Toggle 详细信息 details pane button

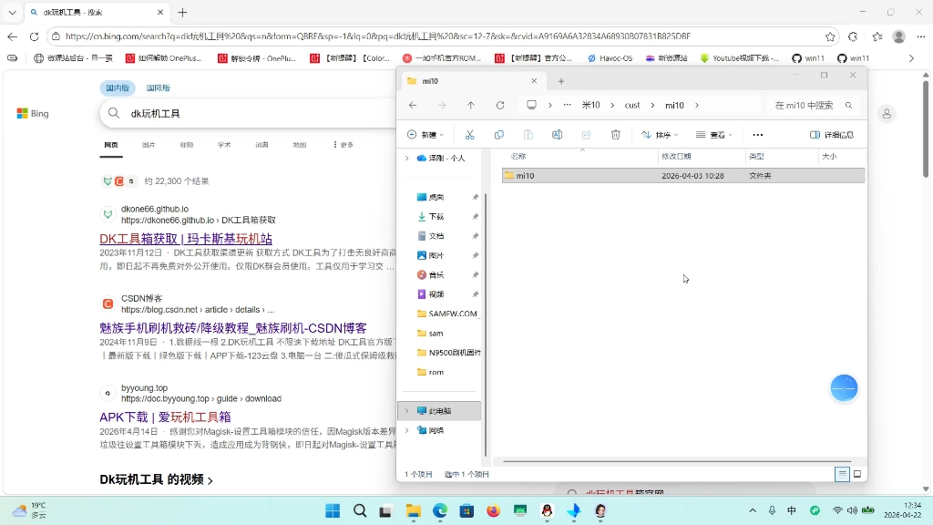point(832,135)
